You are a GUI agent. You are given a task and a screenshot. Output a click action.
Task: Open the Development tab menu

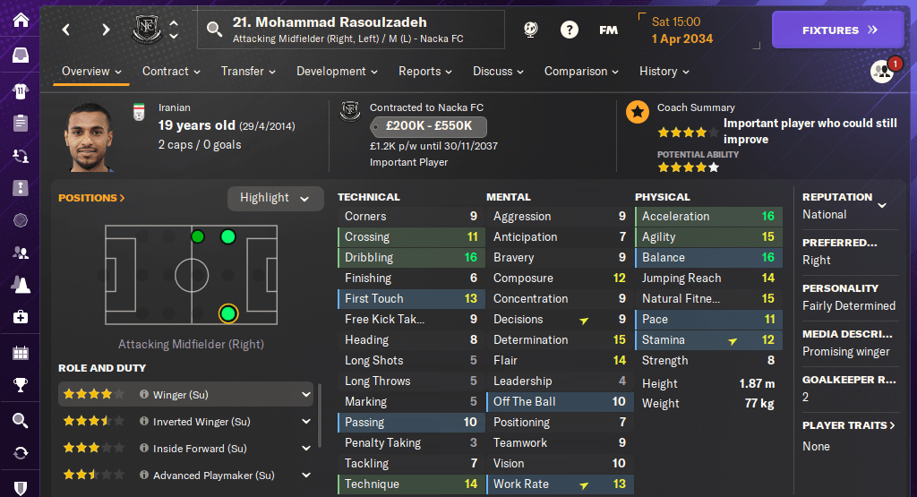[337, 72]
